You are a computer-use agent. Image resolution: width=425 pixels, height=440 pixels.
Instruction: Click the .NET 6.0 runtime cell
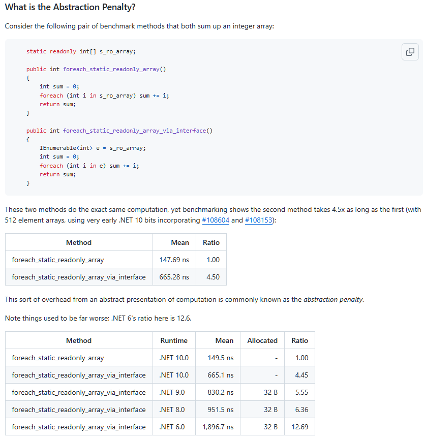172,427
